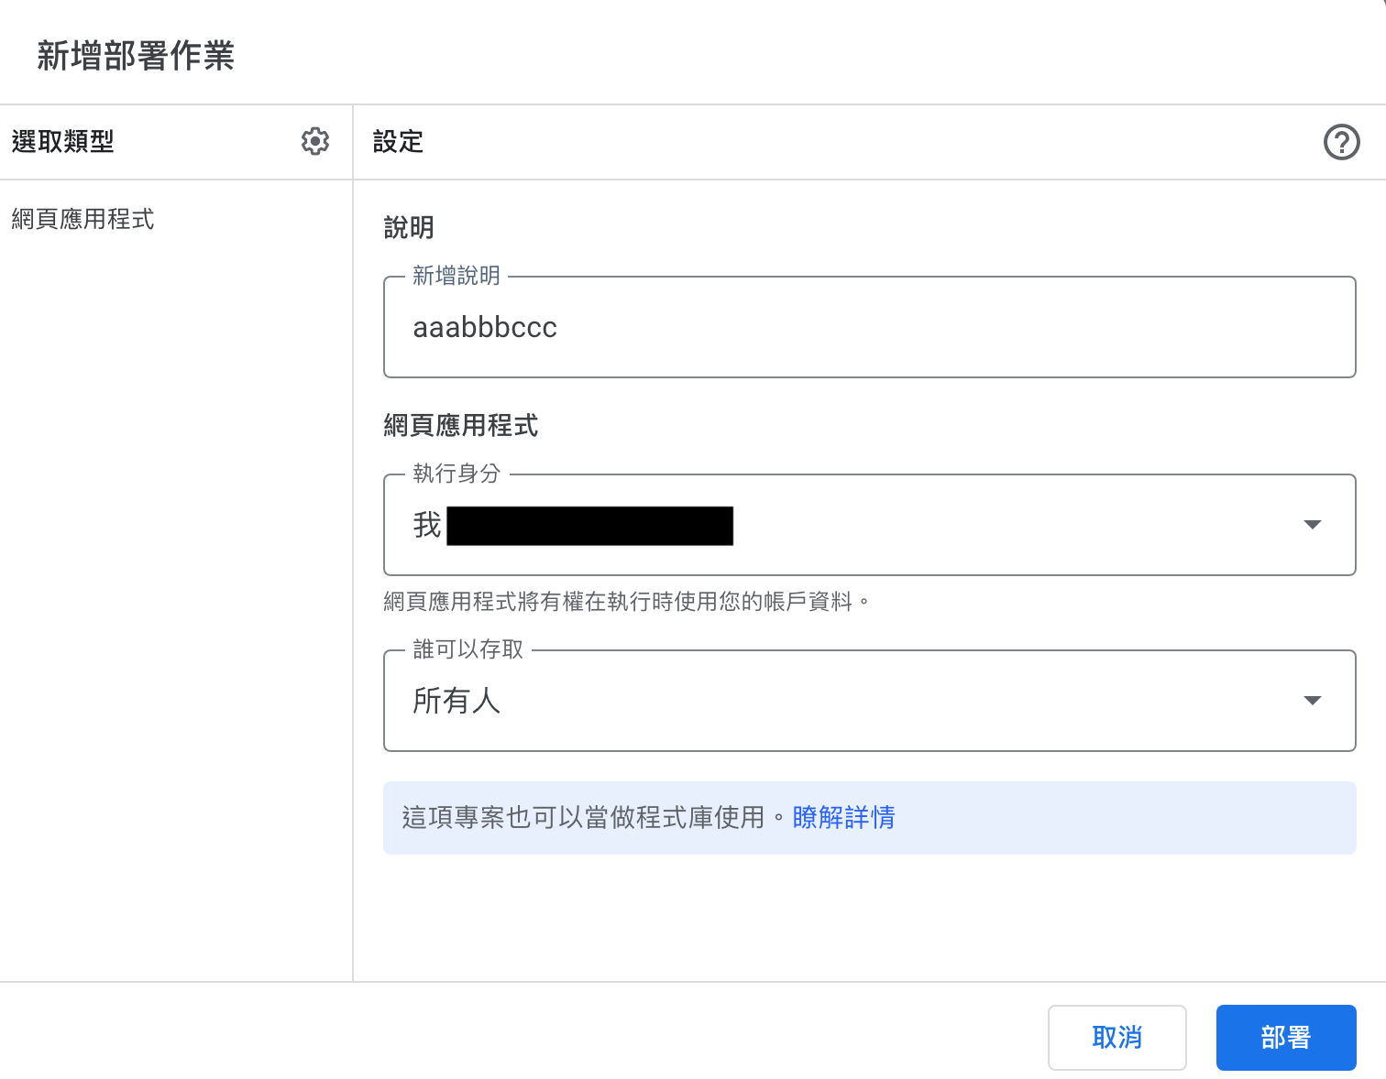The image size is (1386, 1079).
Task: Open the 執行身分 combo box showing 我
Action: point(825,525)
